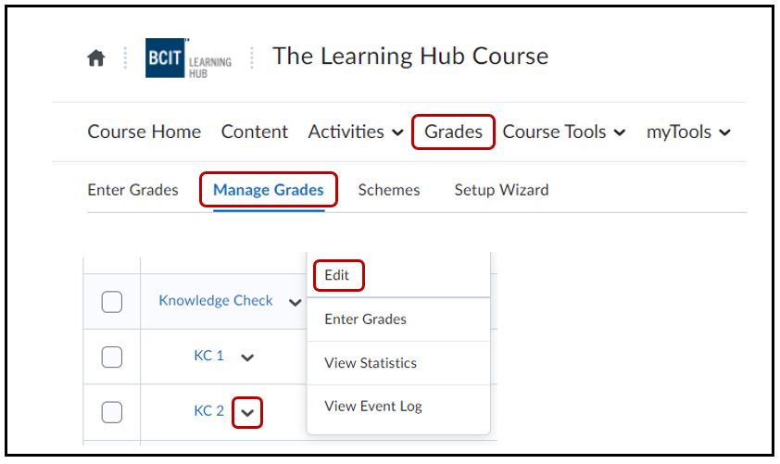Click the chevron next to KC 2
Image resolution: width=780 pixels, height=464 pixels.
point(247,411)
